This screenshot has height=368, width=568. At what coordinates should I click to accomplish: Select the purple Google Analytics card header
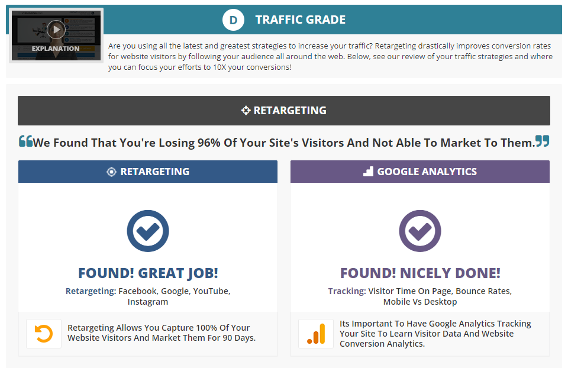420,172
